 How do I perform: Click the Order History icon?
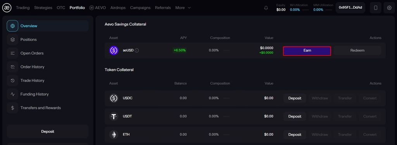tap(13, 67)
